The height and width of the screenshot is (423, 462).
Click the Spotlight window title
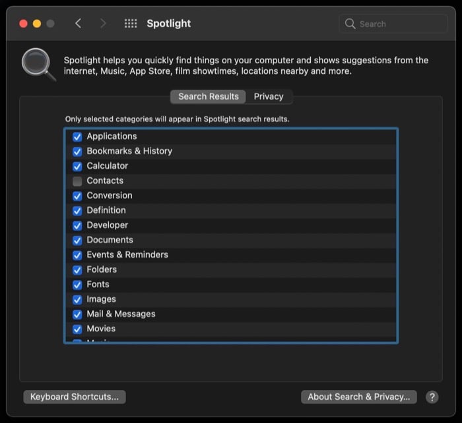pos(169,24)
